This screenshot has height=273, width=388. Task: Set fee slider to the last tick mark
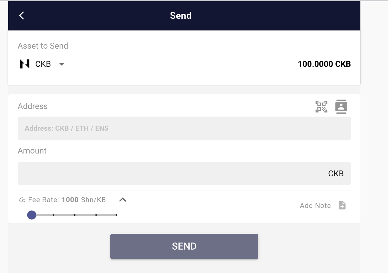click(x=116, y=215)
